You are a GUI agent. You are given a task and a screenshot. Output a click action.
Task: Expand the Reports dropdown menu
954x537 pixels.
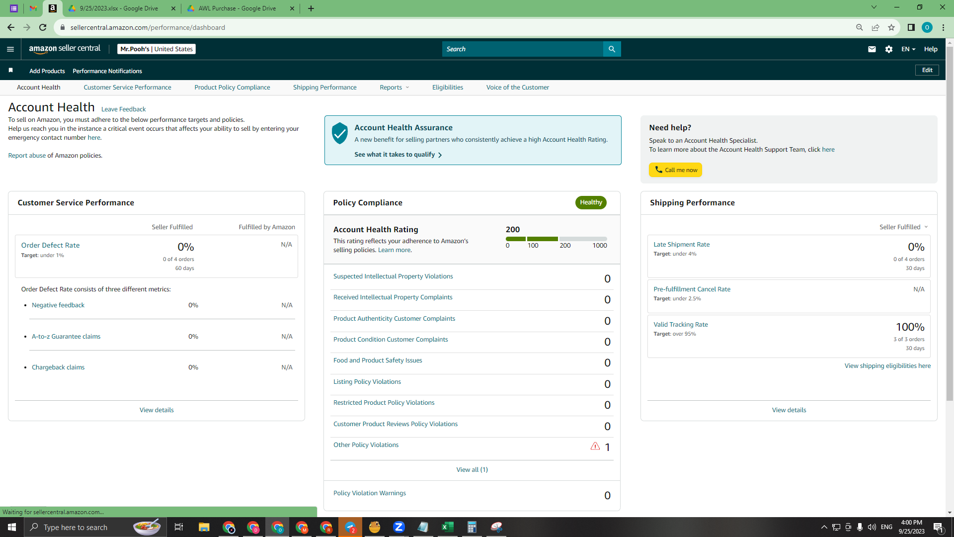pos(395,88)
